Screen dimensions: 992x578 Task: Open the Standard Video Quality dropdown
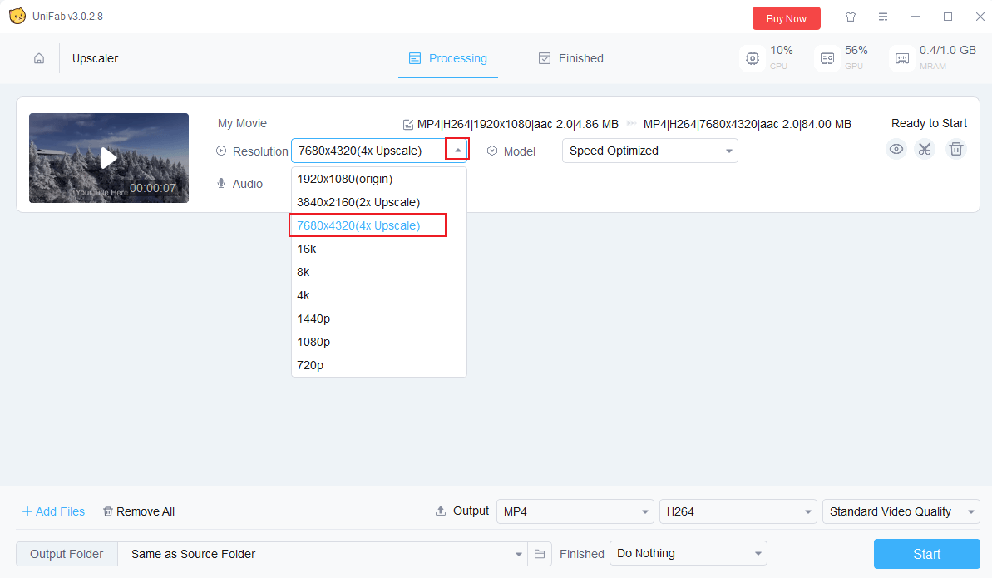click(x=901, y=511)
